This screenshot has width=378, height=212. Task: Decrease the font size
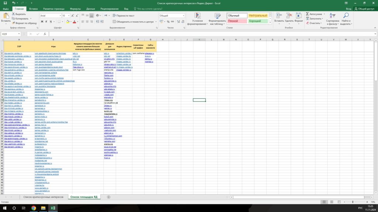77,15
